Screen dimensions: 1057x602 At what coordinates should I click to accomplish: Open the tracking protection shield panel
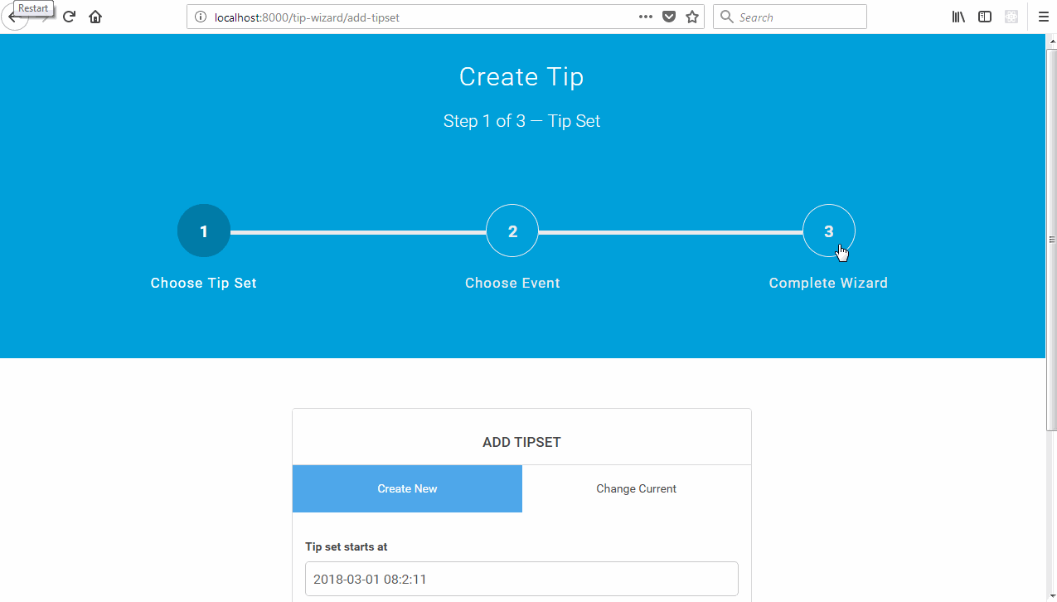click(668, 16)
